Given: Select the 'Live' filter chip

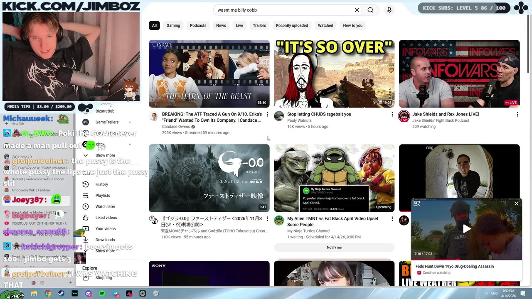Looking at the screenshot, I should pos(239,25).
